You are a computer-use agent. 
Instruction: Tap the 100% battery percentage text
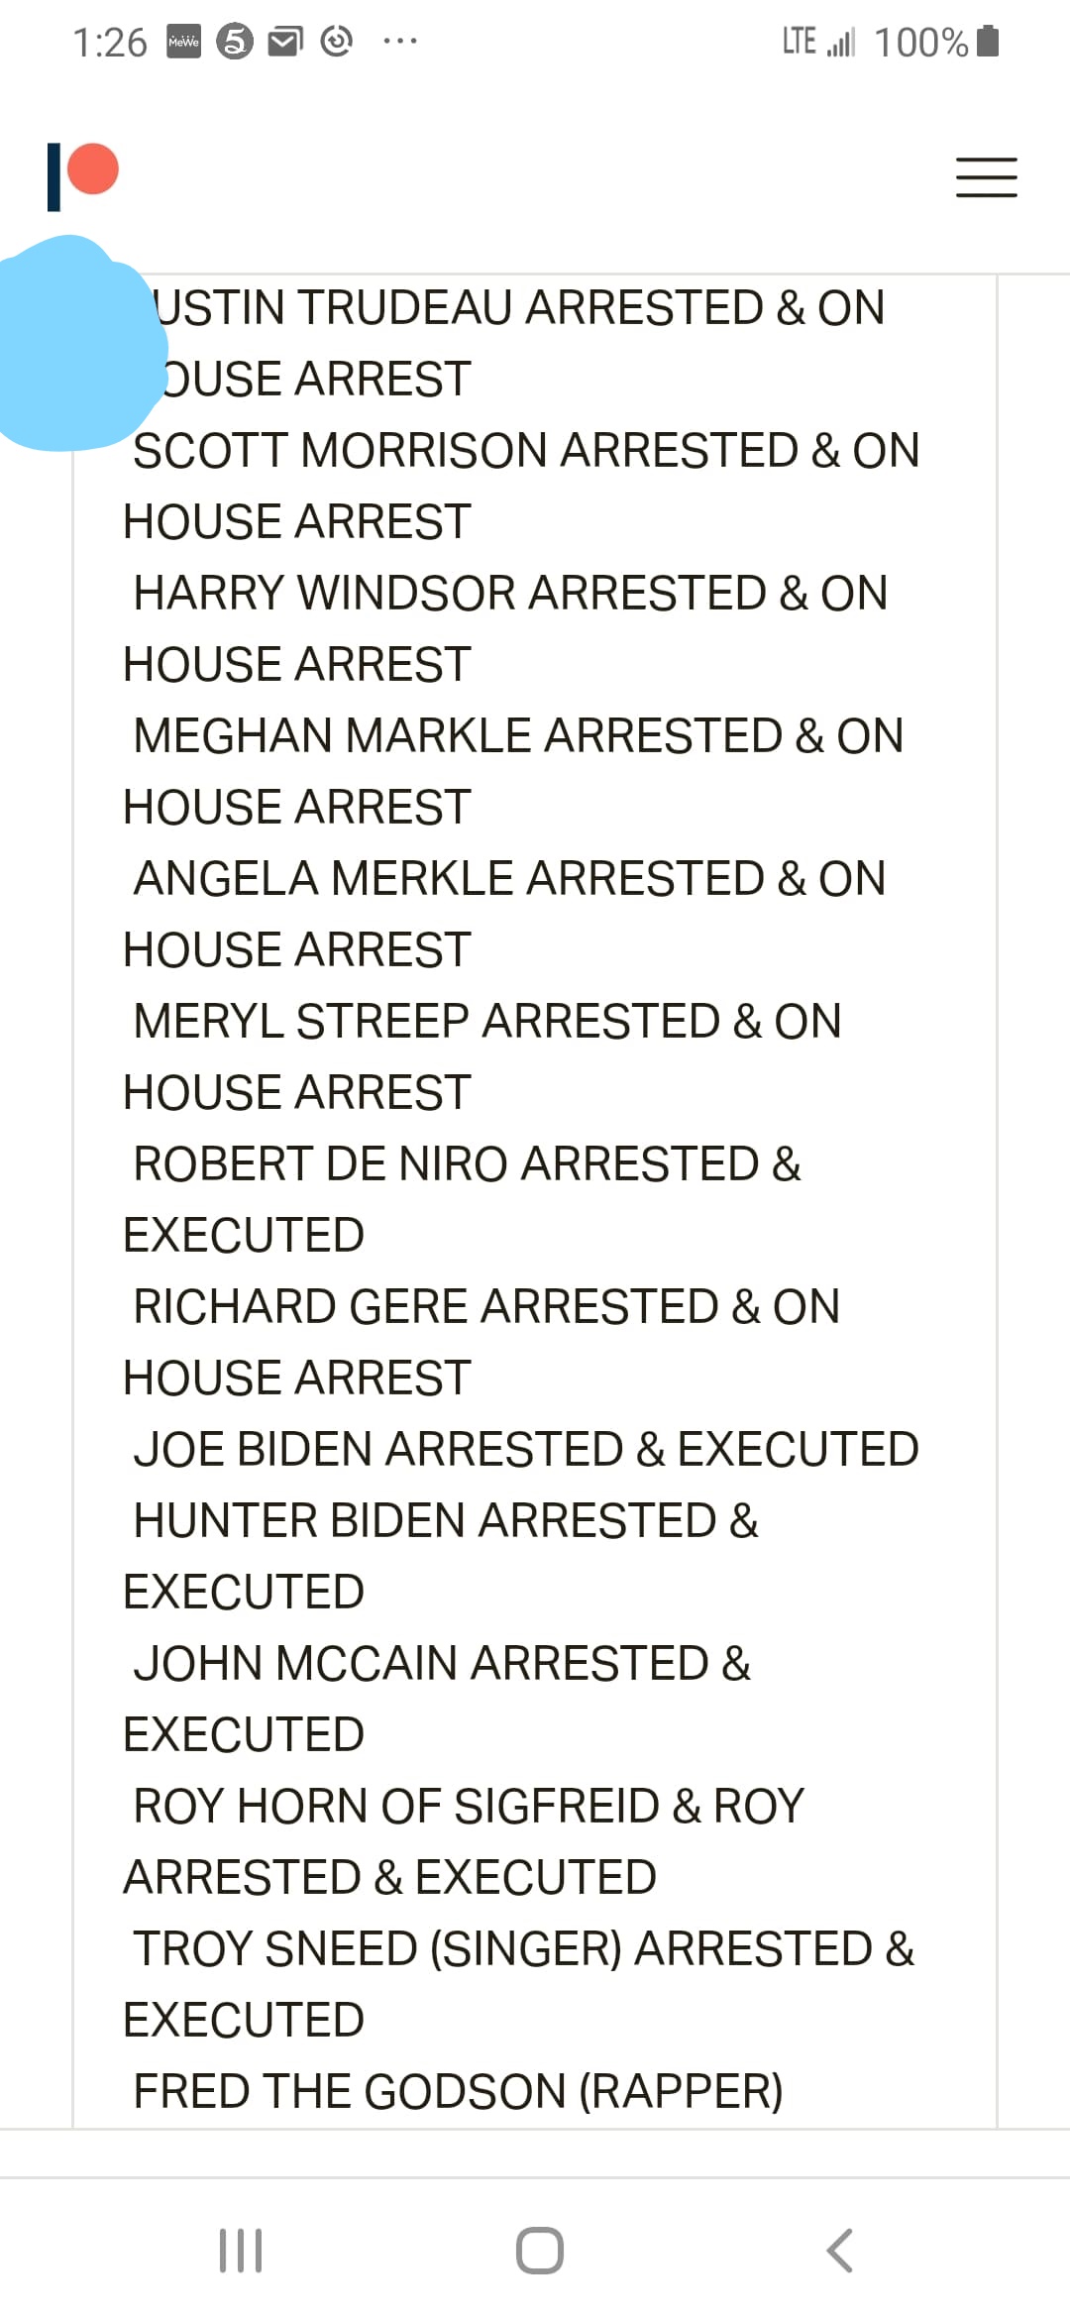click(920, 43)
